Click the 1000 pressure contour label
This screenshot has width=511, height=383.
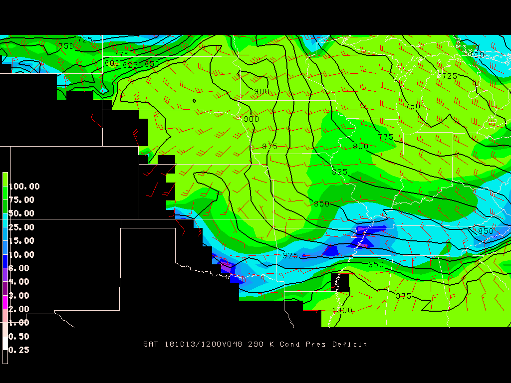(342, 311)
